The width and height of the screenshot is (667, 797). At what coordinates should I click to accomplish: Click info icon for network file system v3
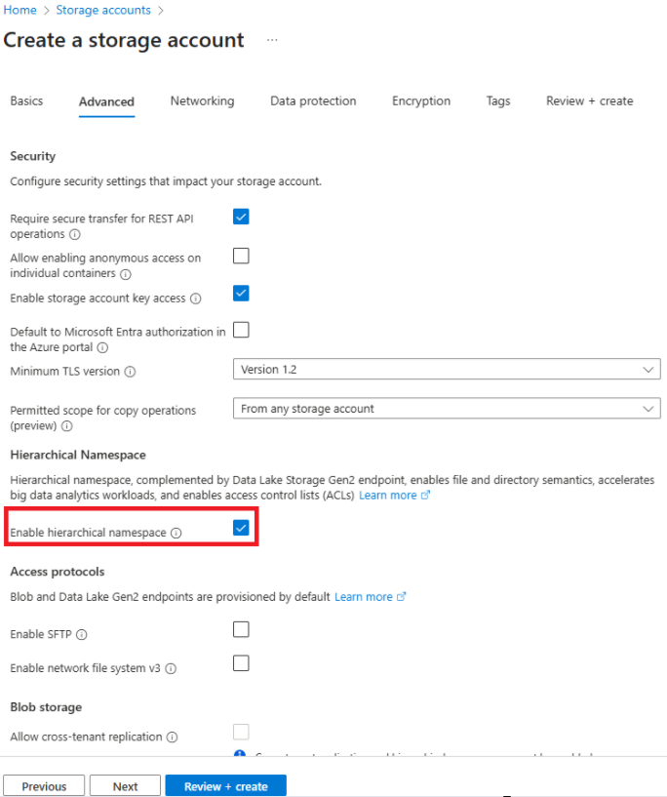coord(171,669)
